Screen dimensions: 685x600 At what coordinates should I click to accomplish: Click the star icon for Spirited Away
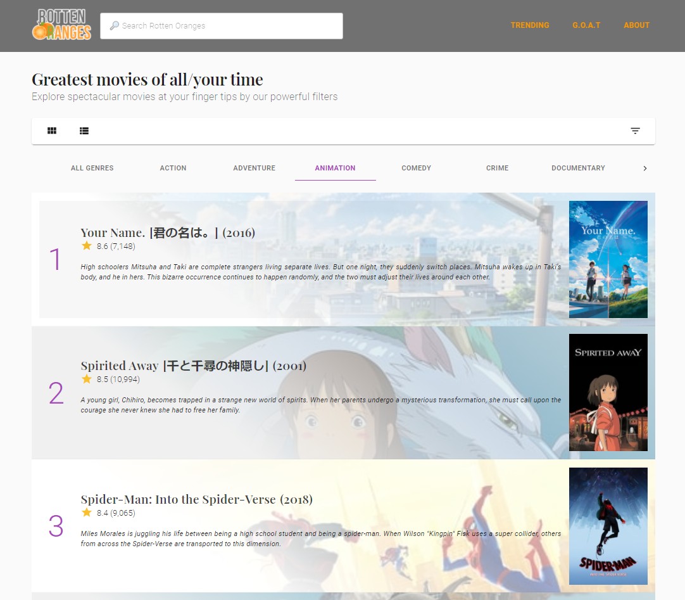click(x=87, y=379)
